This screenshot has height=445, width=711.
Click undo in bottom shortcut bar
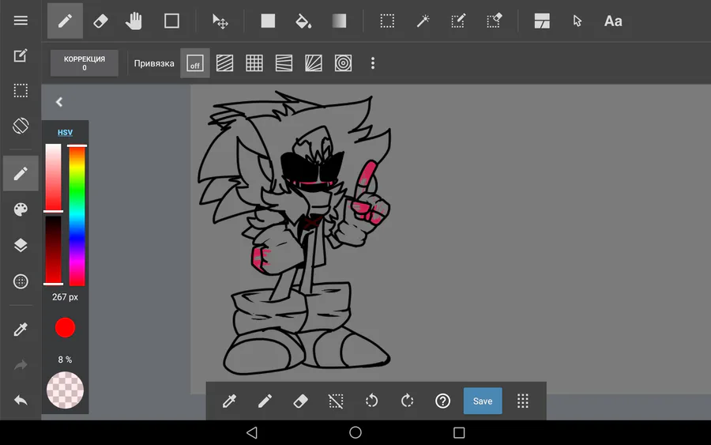point(371,401)
